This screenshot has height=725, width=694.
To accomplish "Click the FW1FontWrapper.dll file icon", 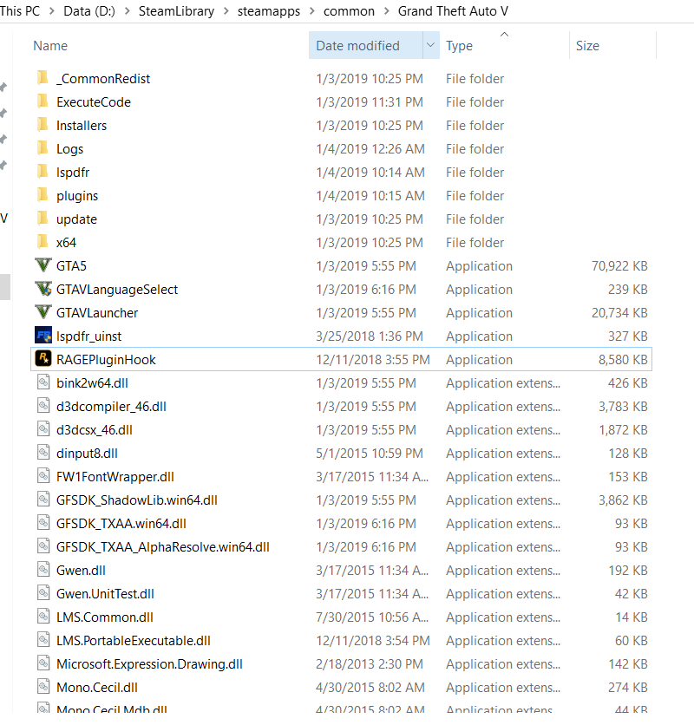I will click(43, 476).
